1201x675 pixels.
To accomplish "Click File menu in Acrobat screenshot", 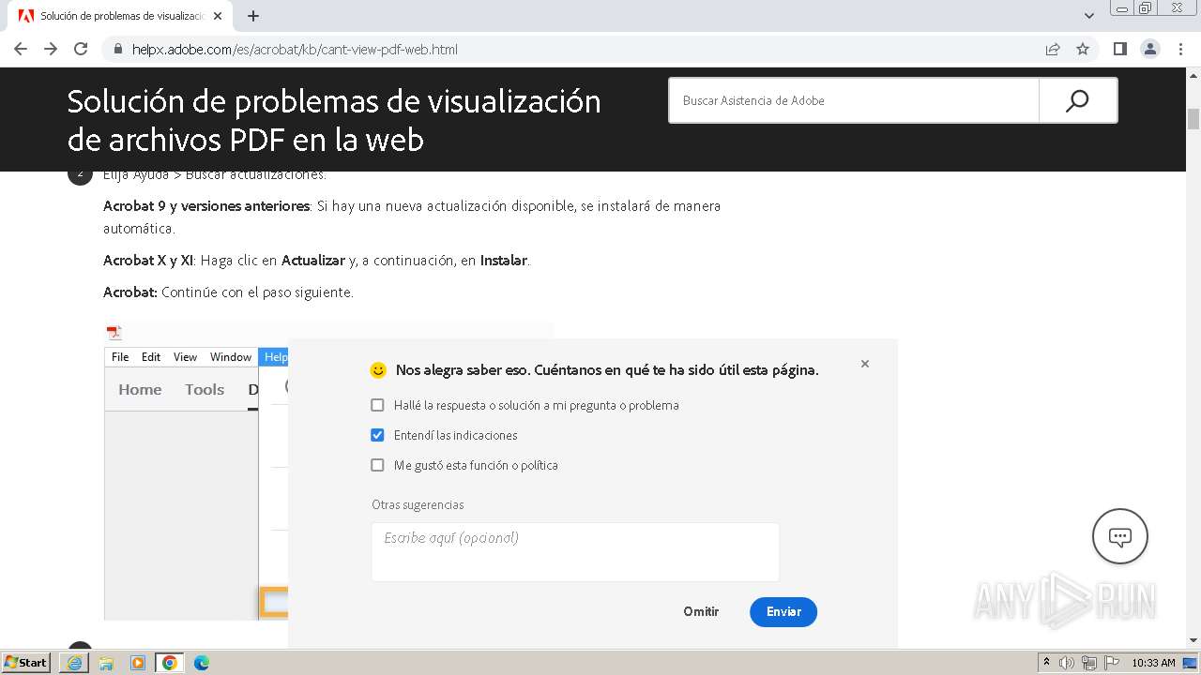I will 120,357.
